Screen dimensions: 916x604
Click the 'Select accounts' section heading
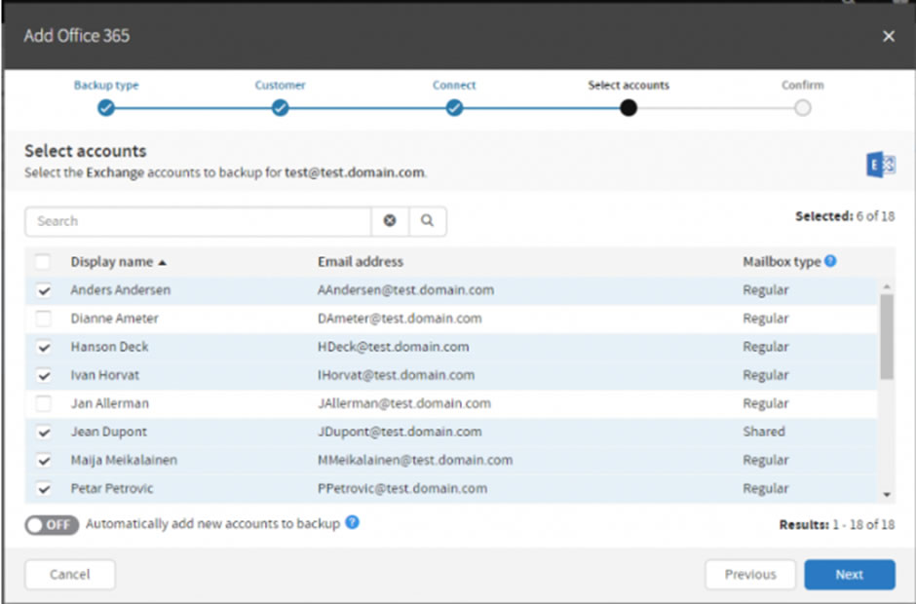click(x=86, y=151)
